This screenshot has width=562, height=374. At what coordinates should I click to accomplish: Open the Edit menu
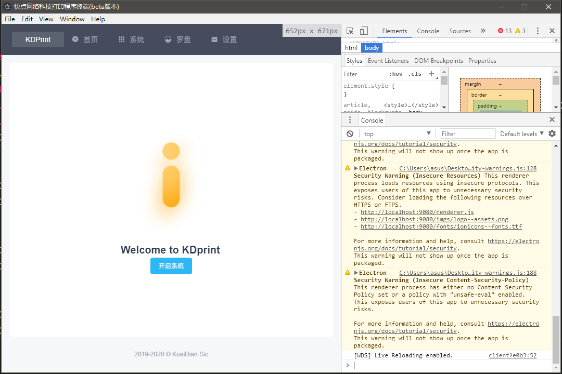pos(27,19)
